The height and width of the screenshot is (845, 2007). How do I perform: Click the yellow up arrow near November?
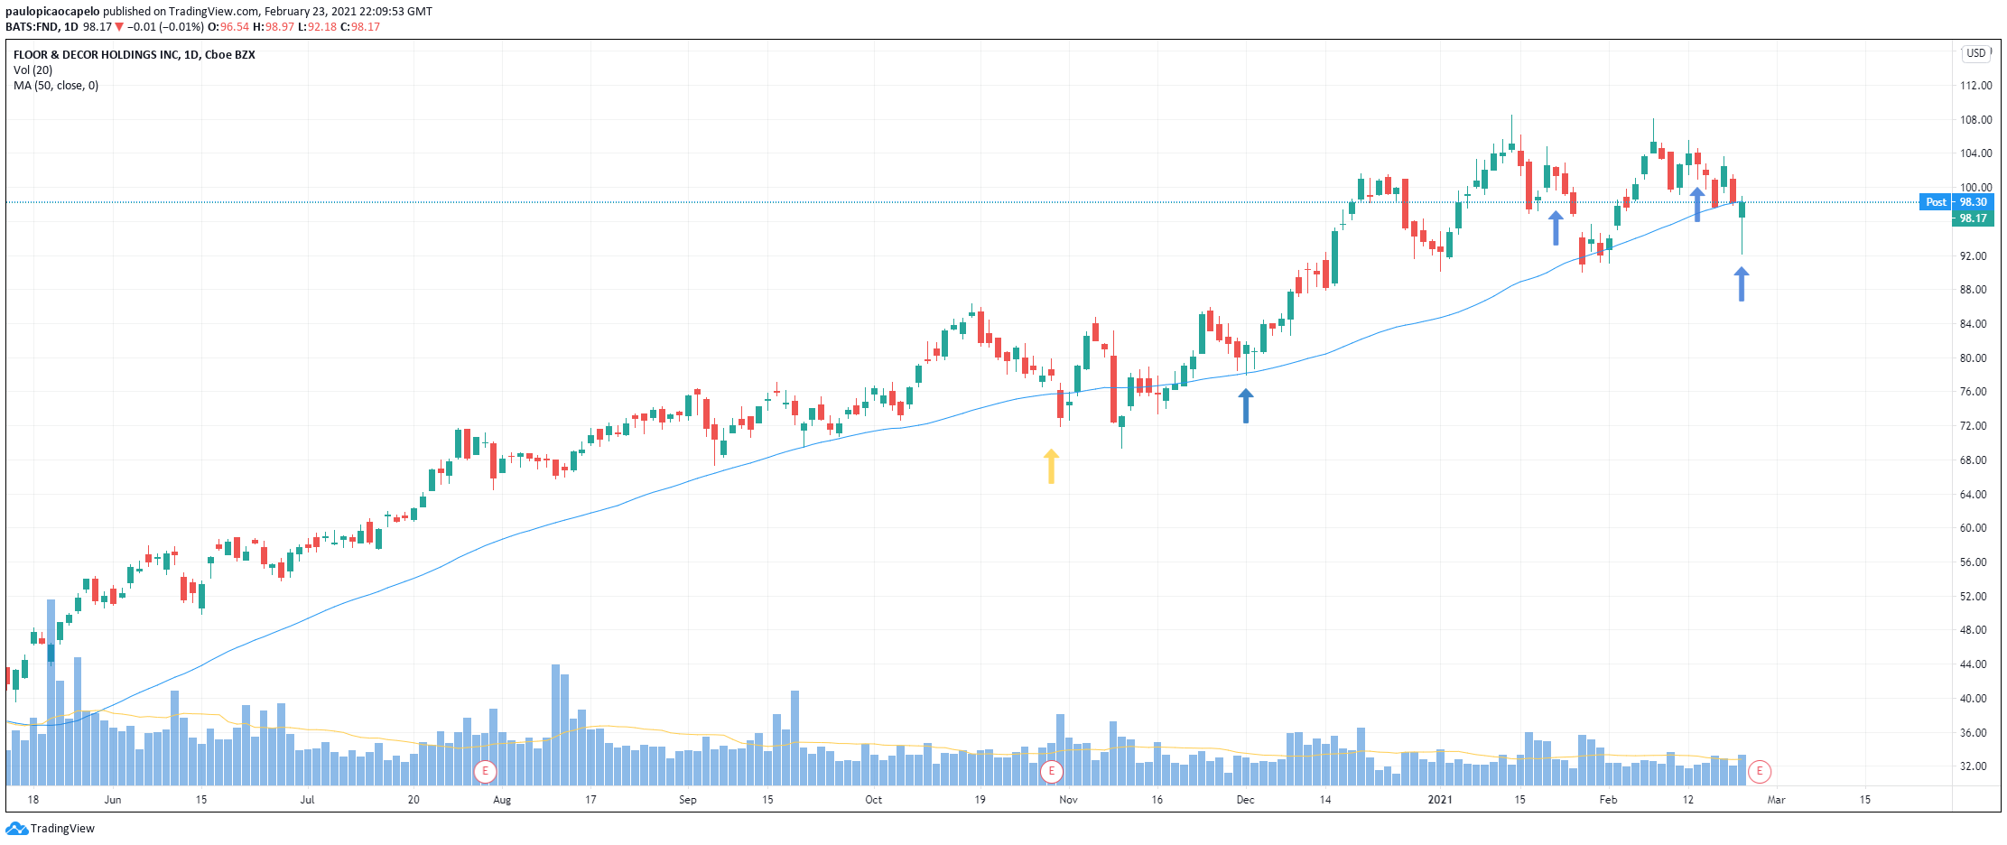click(1051, 466)
